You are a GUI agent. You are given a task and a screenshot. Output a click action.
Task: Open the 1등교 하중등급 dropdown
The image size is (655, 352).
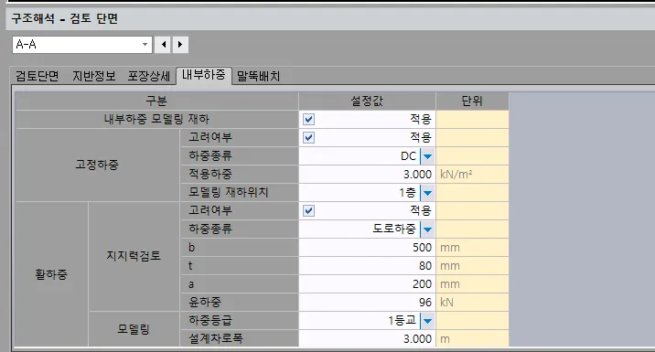427,321
